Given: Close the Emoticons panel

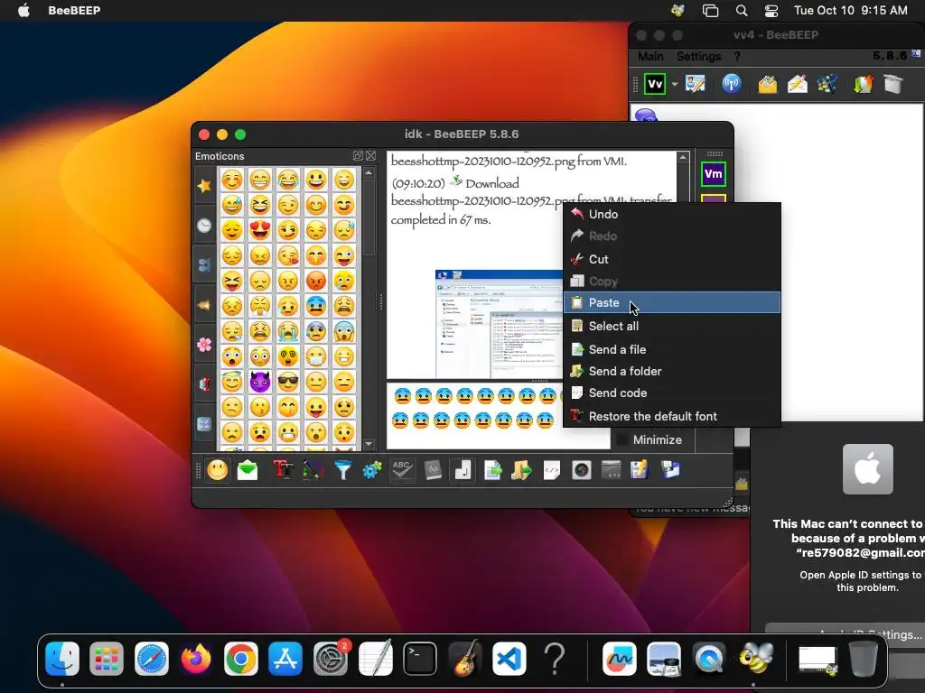Looking at the screenshot, I should pos(370,155).
